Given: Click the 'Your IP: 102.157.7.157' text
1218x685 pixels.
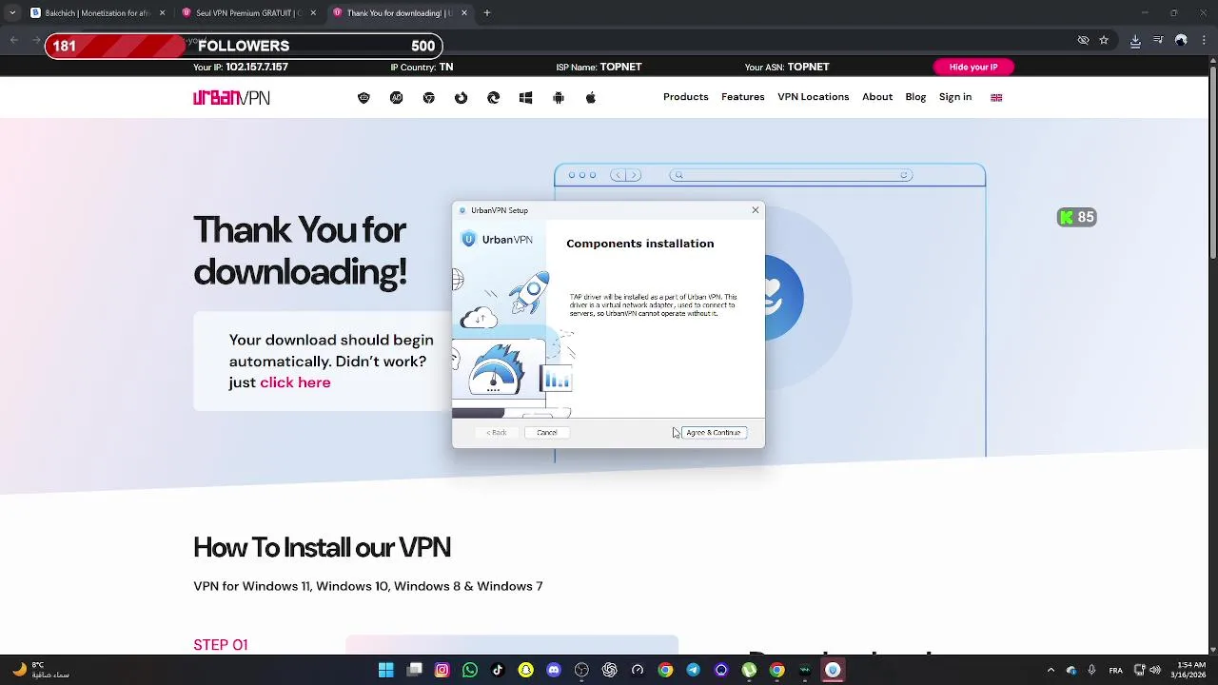Looking at the screenshot, I should (x=241, y=68).
